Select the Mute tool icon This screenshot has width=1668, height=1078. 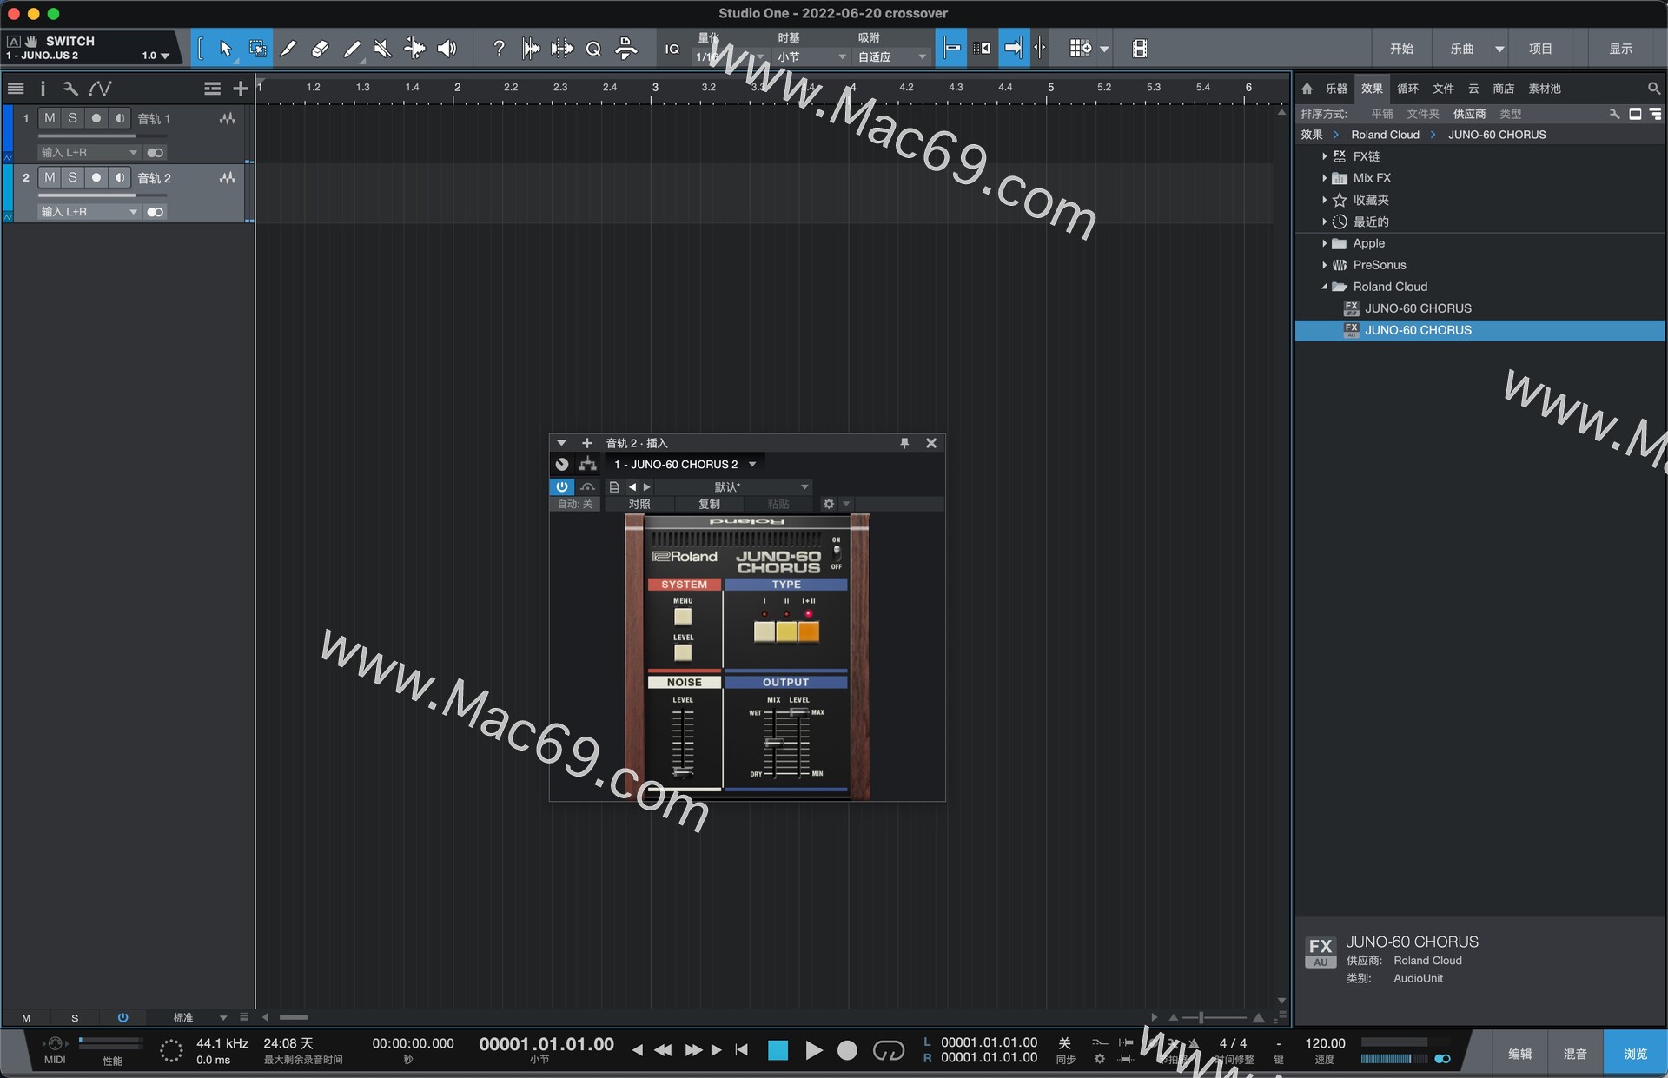tap(382, 49)
